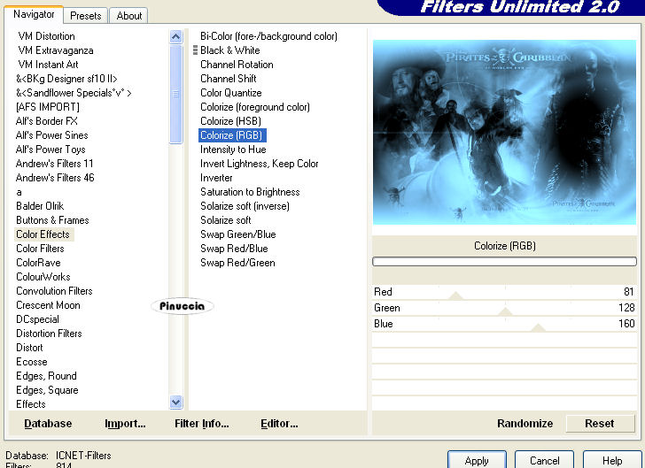Choose Colorize (foreground color) filter
Image resolution: width=645 pixels, height=468 pixels.
(255, 107)
